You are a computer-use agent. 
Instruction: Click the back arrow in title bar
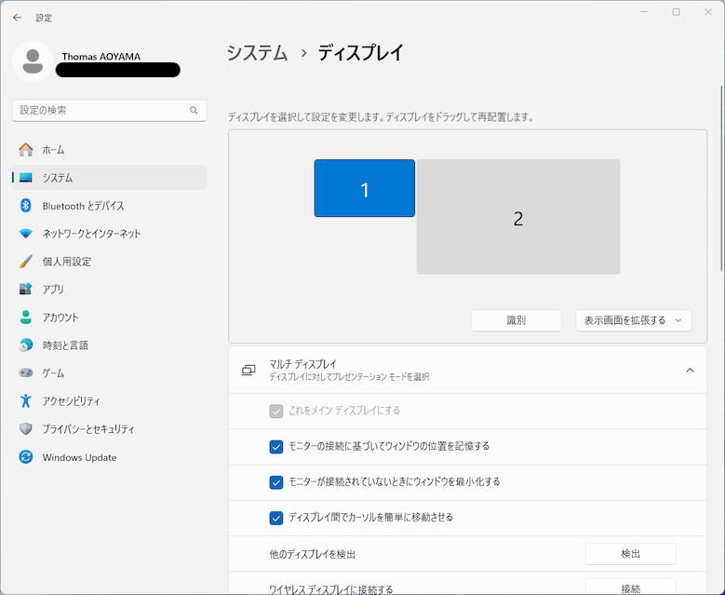(17, 18)
